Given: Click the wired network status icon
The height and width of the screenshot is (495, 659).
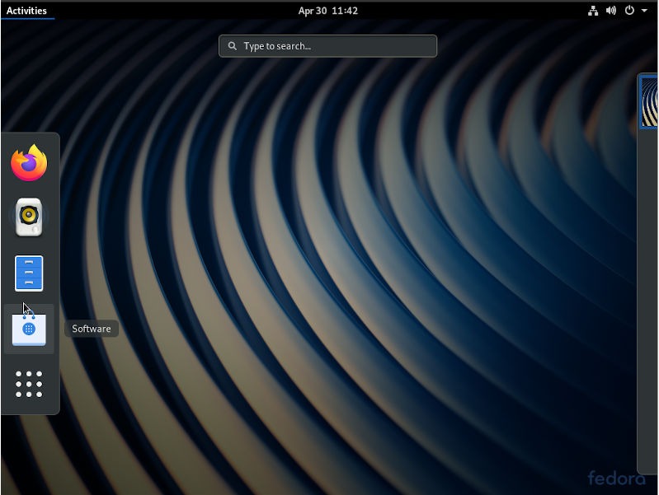Looking at the screenshot, I should 592,11.
